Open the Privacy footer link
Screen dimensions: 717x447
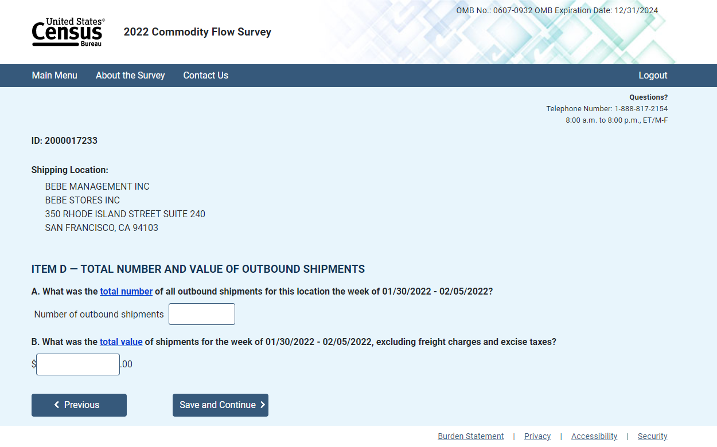(537, 436)
